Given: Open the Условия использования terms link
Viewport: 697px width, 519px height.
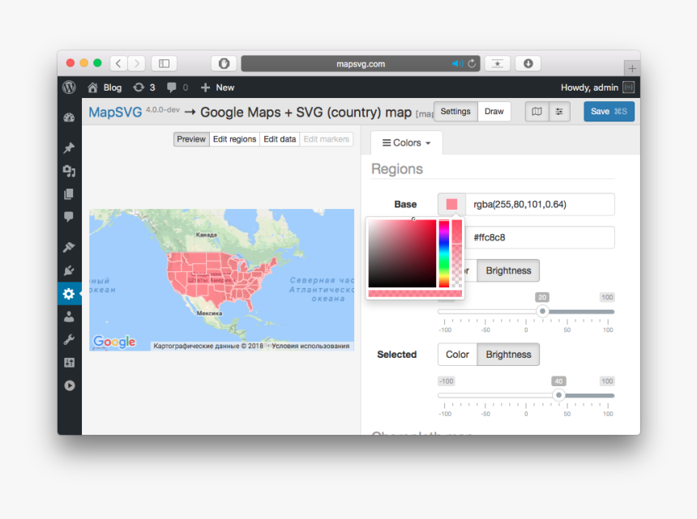Looking at the screenshot, I should coord(310,346).
